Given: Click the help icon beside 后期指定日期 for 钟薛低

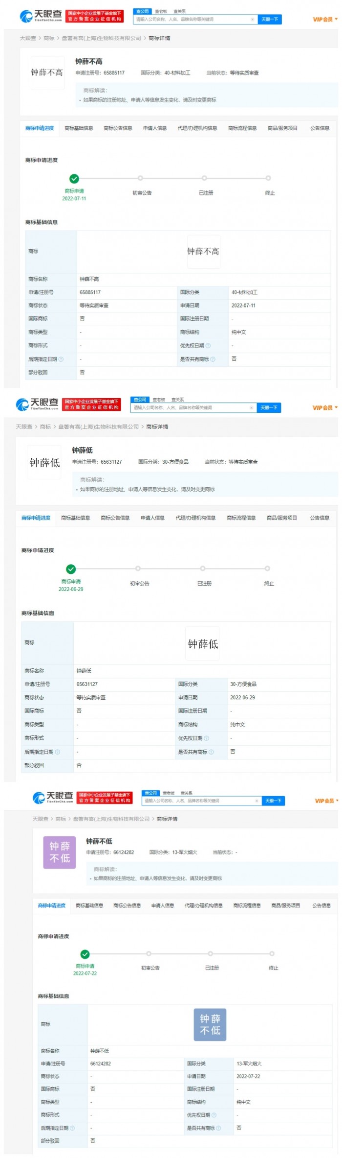Looking at the screenshot, I should coord(58,752).
